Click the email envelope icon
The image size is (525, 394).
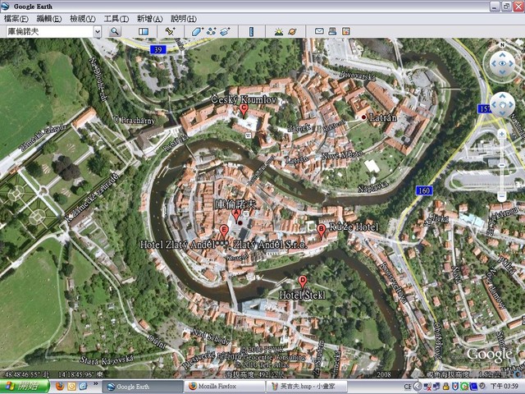319,31
